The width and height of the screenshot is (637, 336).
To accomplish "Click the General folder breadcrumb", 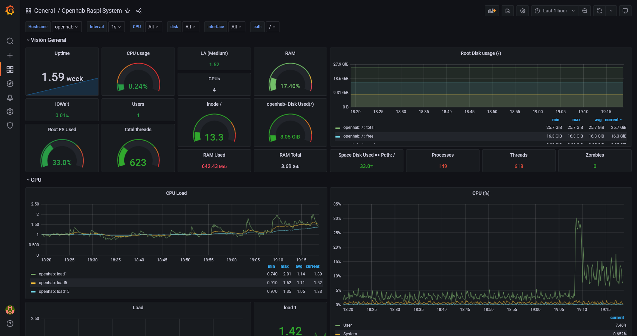I will [x=44, y=11].
